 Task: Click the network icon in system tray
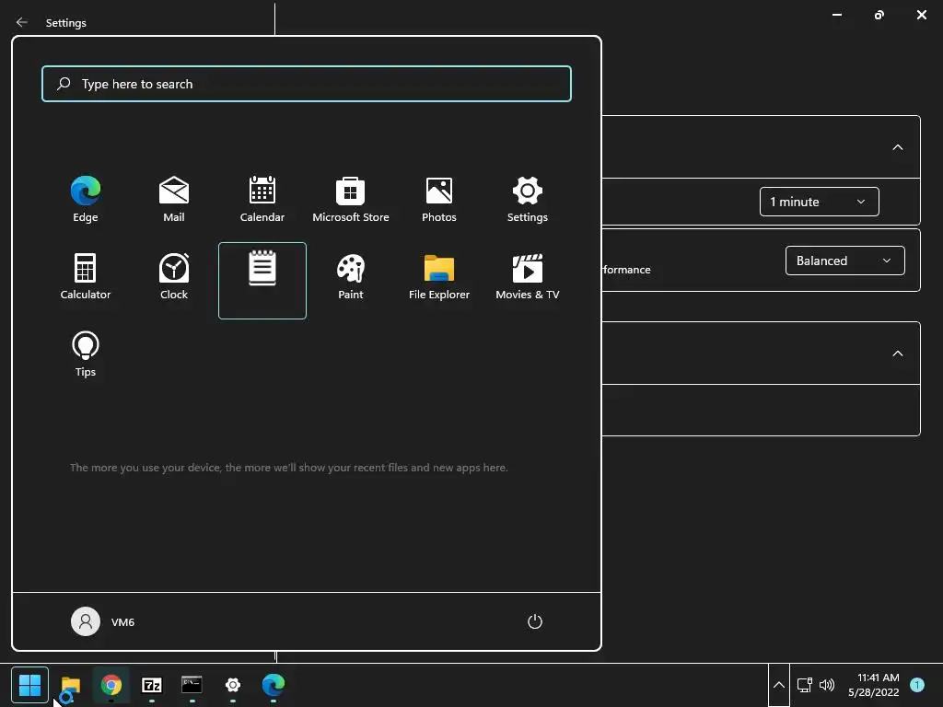[804, 685]
